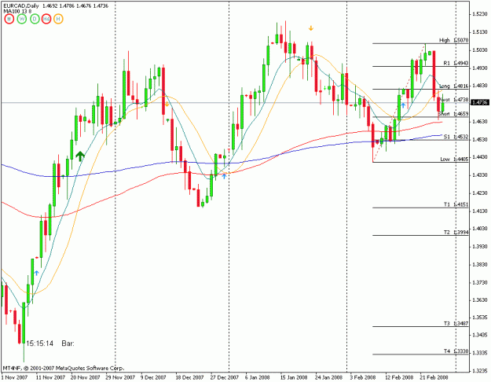Click the 1.3930 price axis label
Image resolution: width=491 pixels, height=382 pixels.
coord(480,247)
